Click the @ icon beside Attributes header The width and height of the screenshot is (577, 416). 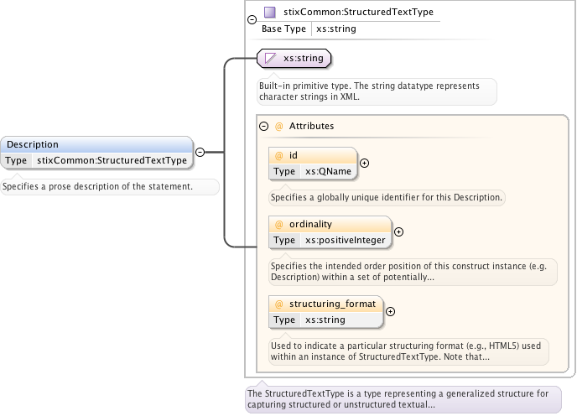[x=278, y=126]
